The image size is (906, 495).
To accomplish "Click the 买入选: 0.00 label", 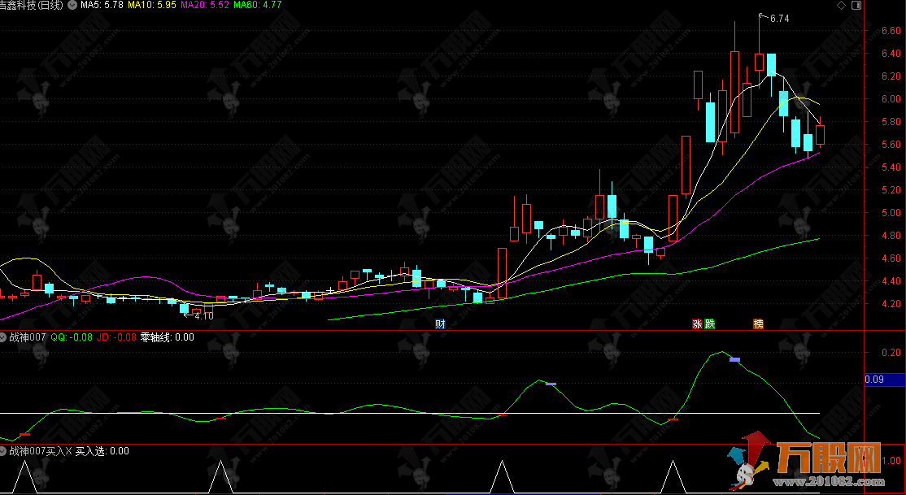I will click(x=102, y=450).
